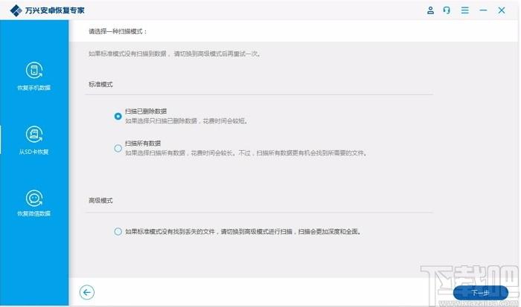Choose 扫描所有数据 radio option
Image resolution: width=521 pixels, height=307 pixels.
pyautogui.click(x=118, y=148)
